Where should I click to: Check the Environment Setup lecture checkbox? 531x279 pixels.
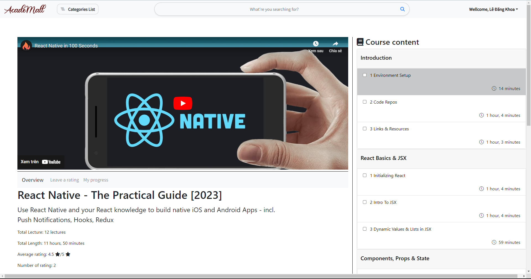(365, 75)
